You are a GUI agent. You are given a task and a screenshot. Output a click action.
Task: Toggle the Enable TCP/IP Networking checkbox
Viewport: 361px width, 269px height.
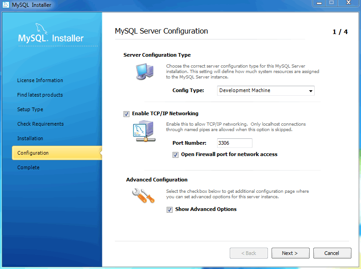pos(126,114)
